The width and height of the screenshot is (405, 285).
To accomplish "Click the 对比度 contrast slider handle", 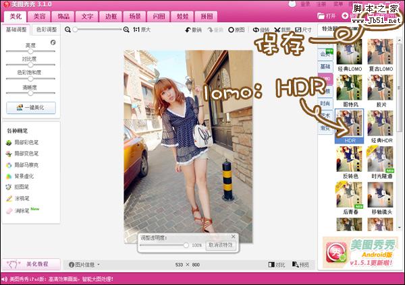I will coord(30,65).
